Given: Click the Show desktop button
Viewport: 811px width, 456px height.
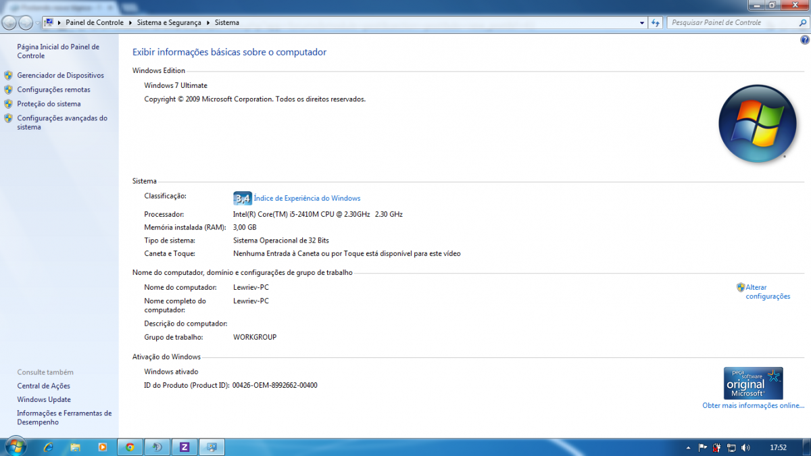Looking at the screenshot, I should pyautogui.click(x=806, y=447).
